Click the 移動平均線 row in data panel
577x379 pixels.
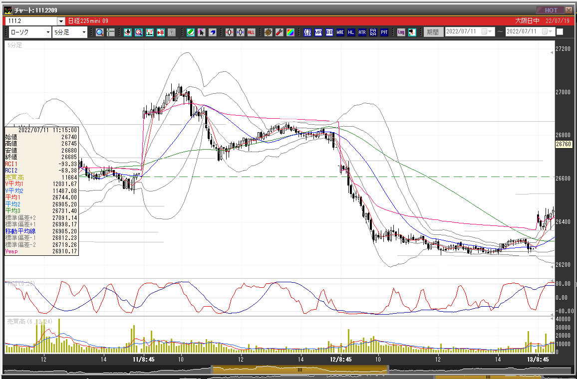point(41,231)
